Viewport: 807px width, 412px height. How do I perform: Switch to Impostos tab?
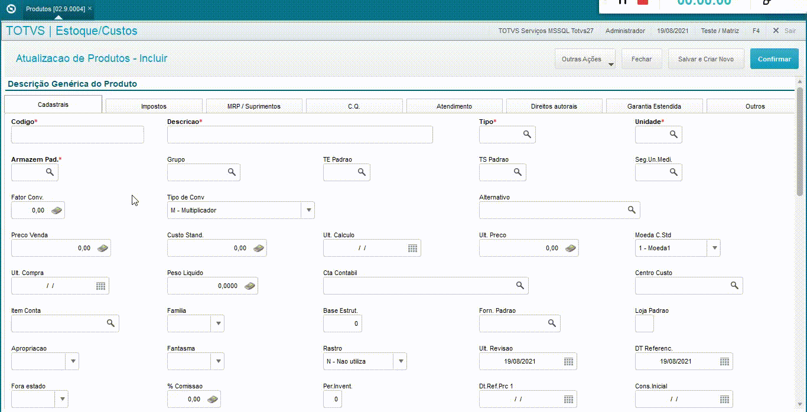click(154, 106)
